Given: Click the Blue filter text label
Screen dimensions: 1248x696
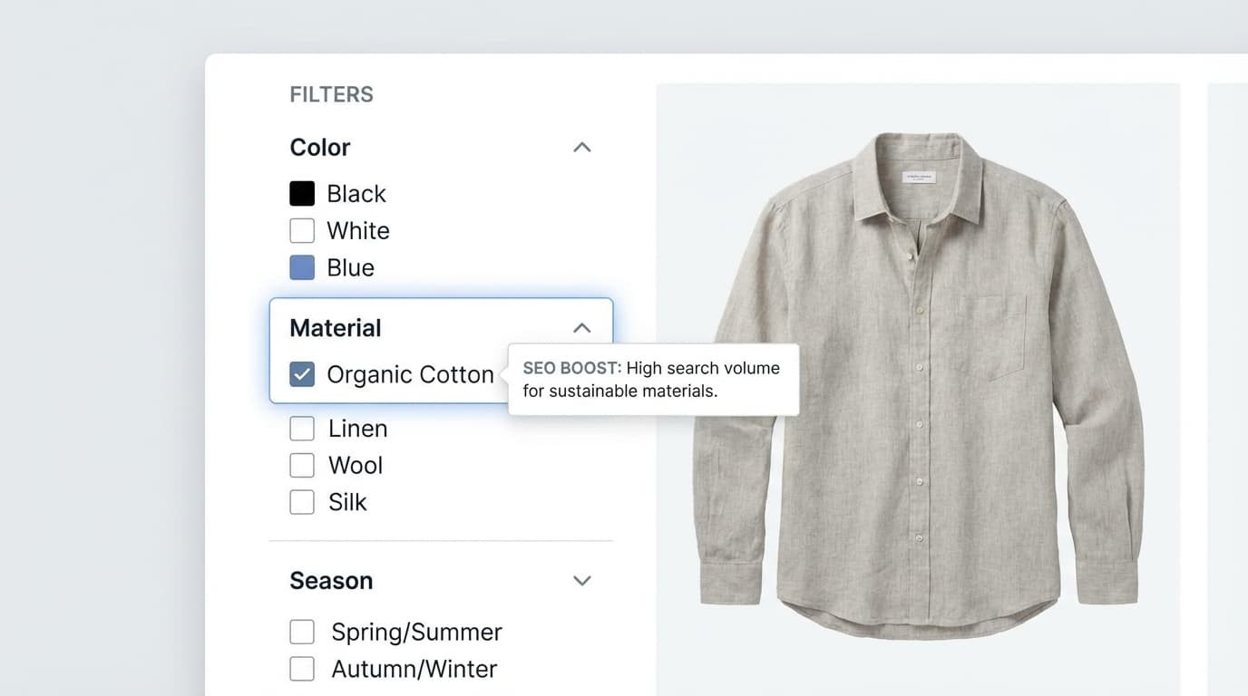Looking at the screenshot, I should (350, 267).
